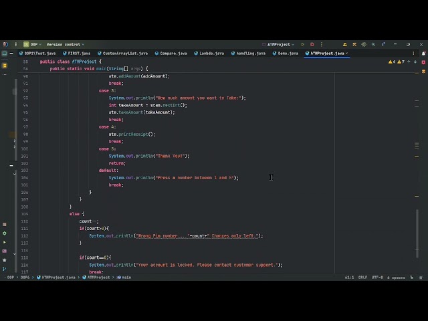Open Search Everywhere magnifier icon
The image size is (428, 321).
(373, 44)
